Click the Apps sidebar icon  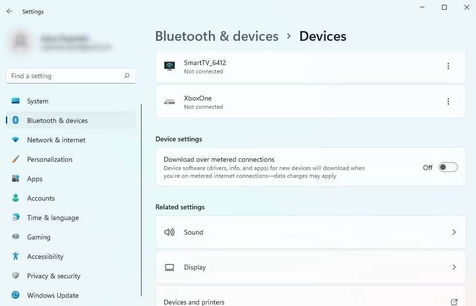[x=16, y=179]
